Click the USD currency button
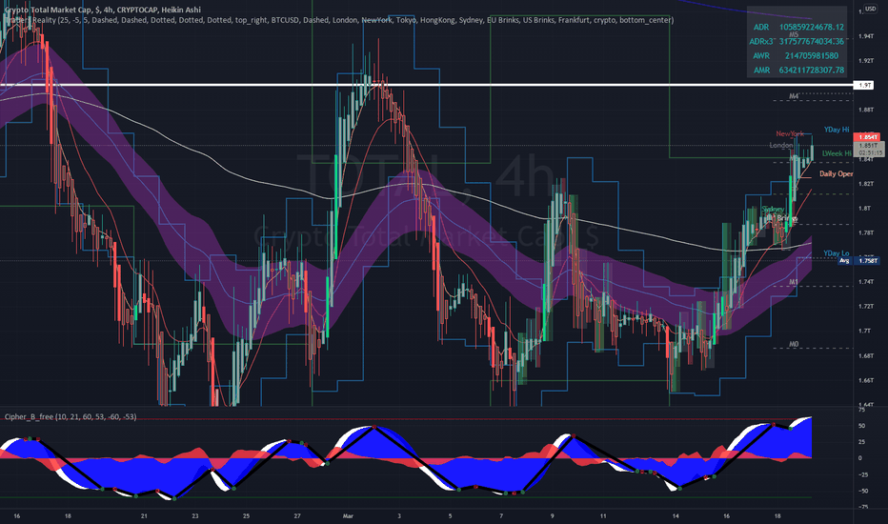The height and width of the screenshot is (524, 888). tap(869, 10)
